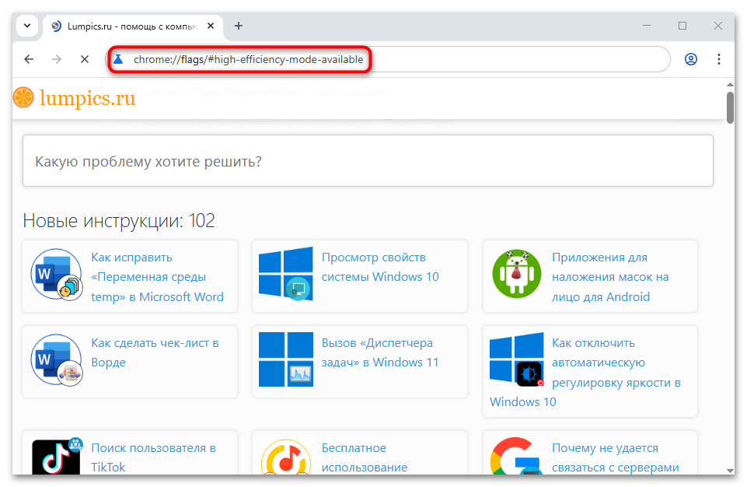Screen dimensions: 747x487
Task: Open 'Вызов «Диспетчера задач» в Windows 11'
Action: click(x=379, y=352)
